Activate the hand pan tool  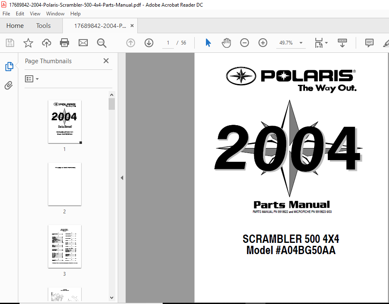tap(226, 43)
